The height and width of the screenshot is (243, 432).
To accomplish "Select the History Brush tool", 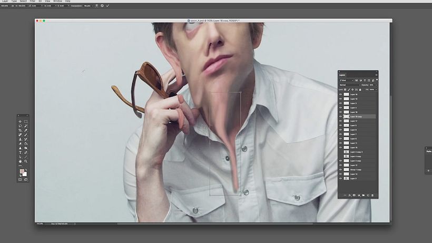I will (x=26, y=139).
